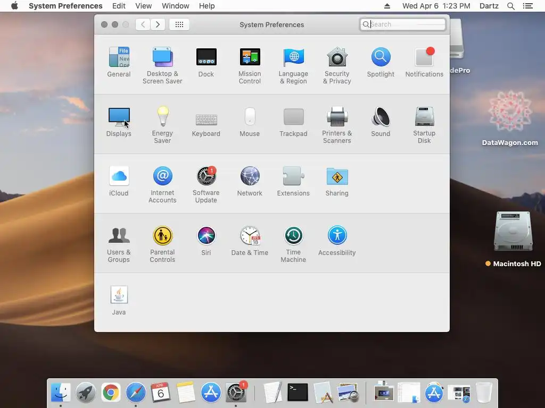Open Notes from the Dock
Image resolution: width=545 pixels, height=408 pixels.
click(x=186, y=393)
